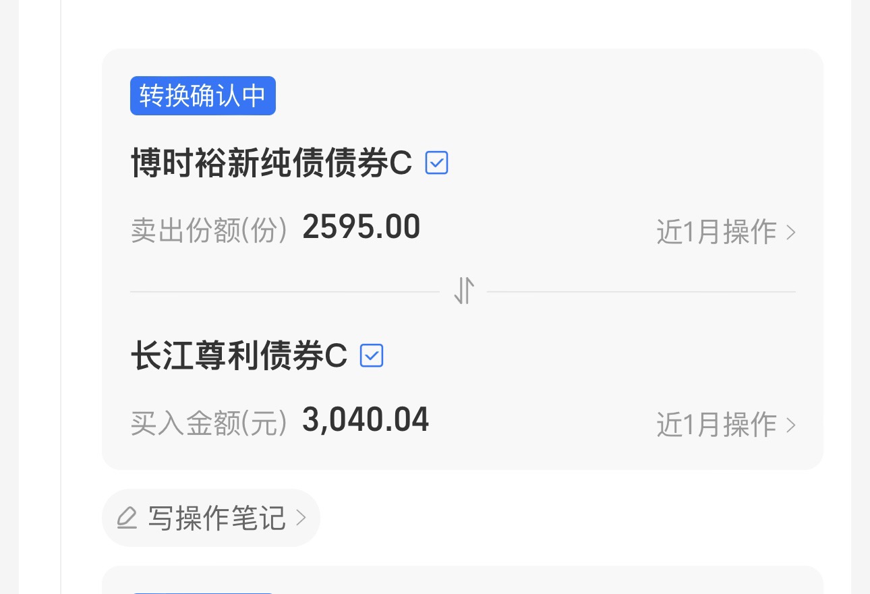Click the swap arrows icon between funds
870x594 pixels.
pos(463,291)
